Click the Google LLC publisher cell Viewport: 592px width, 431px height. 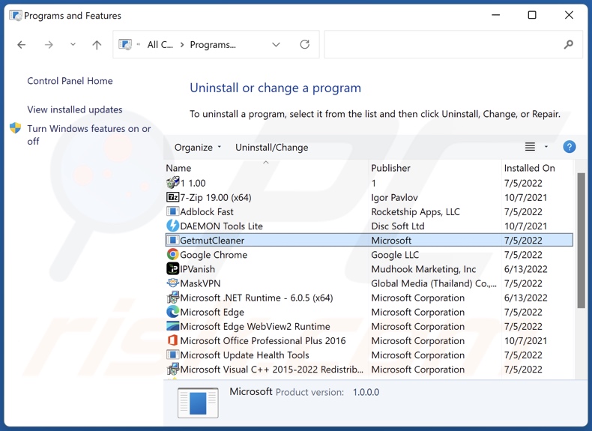[x=395, y=255]
